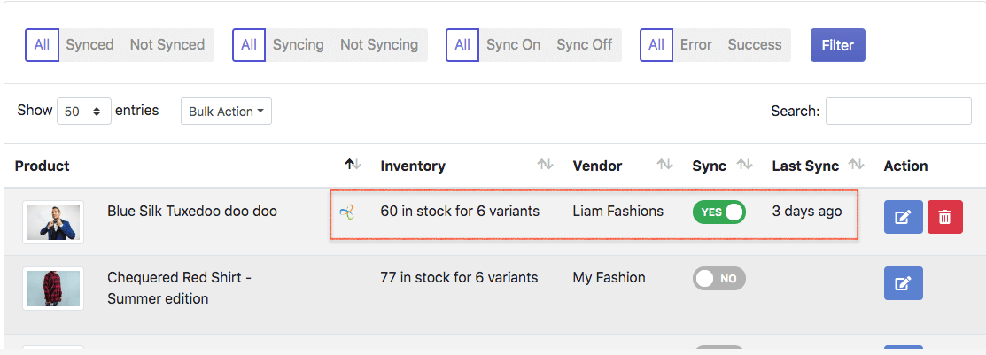The height and width of the screenshot is (355, 986).
Task: Click into the Search input field
Action: (x=898, y=112)
